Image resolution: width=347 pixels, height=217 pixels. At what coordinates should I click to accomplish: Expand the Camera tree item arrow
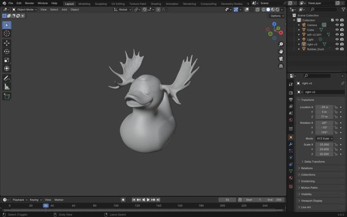(x=299, y=25)
